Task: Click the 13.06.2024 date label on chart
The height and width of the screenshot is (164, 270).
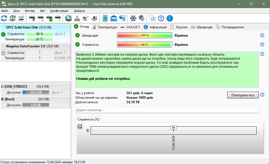Action: coord(173,143)
